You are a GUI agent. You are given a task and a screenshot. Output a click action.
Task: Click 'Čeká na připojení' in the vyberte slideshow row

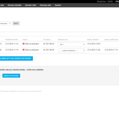pyautogui.click(x=32, y=50)
